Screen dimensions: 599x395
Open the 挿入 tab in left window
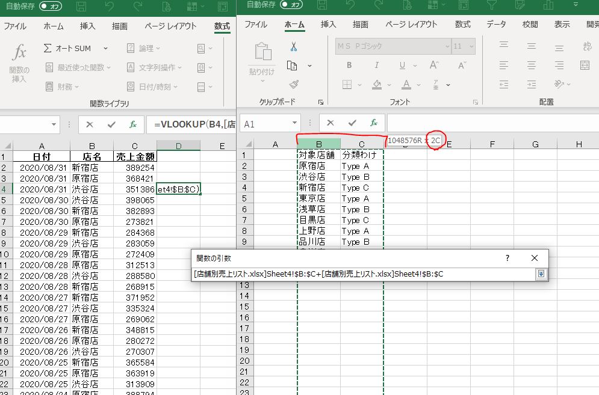point(88,26)
